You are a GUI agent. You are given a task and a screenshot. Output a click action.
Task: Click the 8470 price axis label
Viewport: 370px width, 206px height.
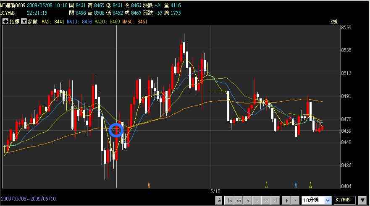coord(346,119)
